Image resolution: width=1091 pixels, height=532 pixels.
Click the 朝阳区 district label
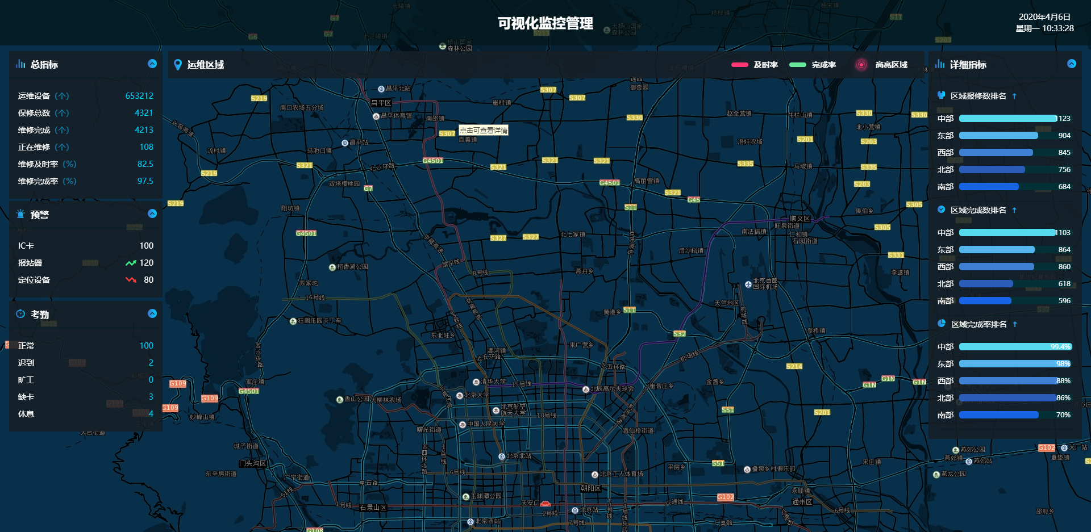(591, 488)
